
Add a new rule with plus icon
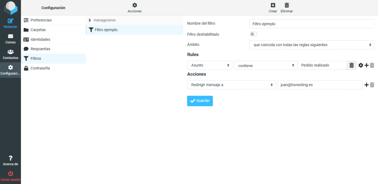pyautogui.click(x=367, y=65)
